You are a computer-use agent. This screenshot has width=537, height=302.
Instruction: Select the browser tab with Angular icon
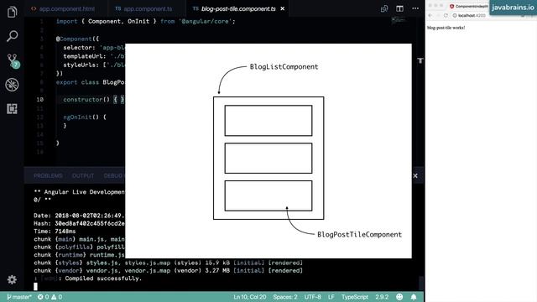coord(468,6)
